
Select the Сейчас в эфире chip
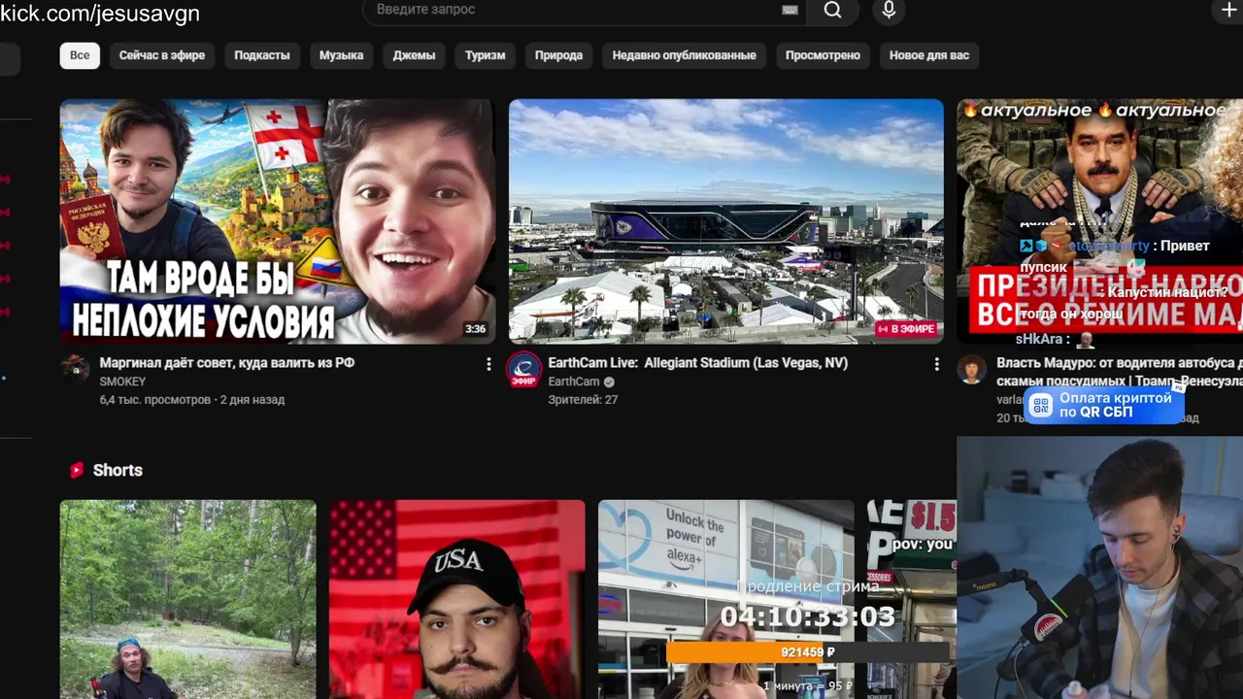(162, 55)
